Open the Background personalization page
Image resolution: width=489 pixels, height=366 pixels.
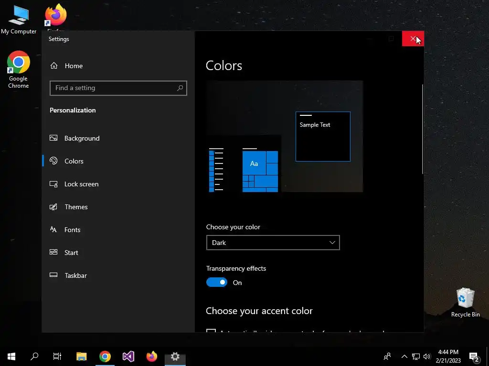point(82,138)
